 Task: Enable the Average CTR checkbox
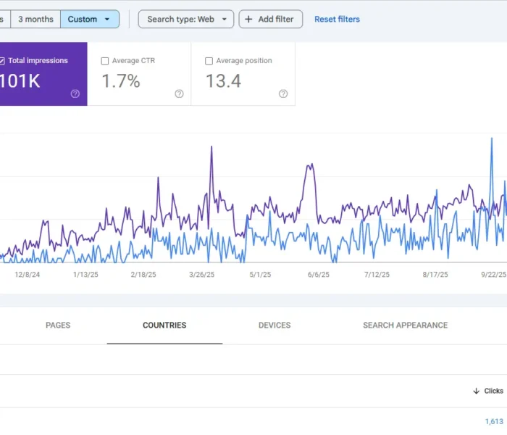[x=105, y=61]
